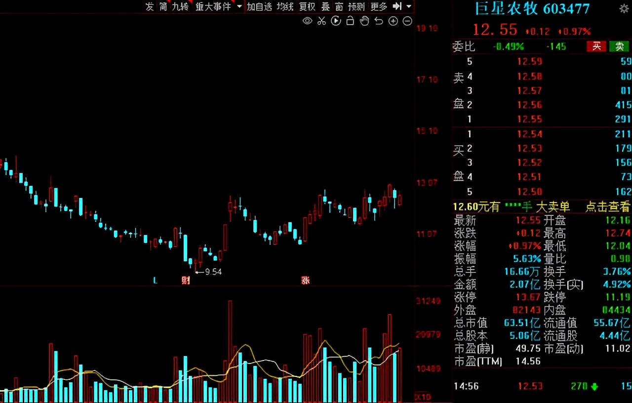Image resolution: width=632 pixels, height=403 pixels.
Task: Click the large price 12.55 in header
Action: coord(495,30)
